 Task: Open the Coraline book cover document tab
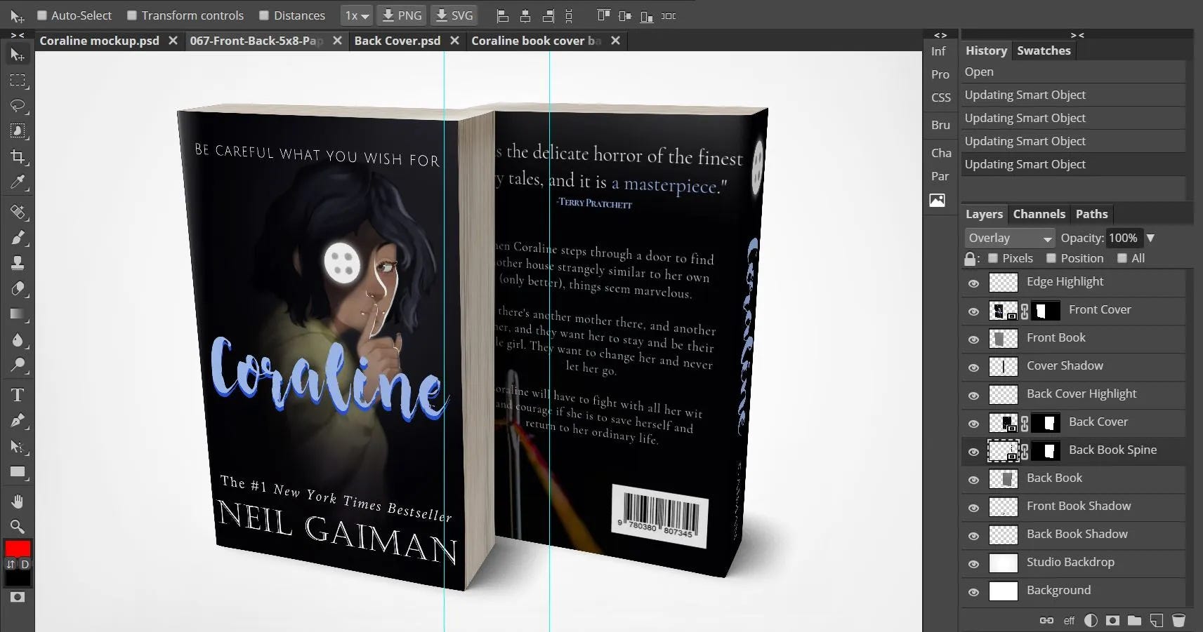coord(536,41)
